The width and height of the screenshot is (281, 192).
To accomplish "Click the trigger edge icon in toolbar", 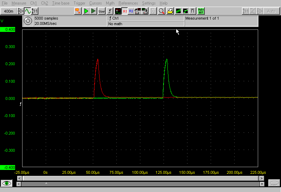I will tap(110, 11).
